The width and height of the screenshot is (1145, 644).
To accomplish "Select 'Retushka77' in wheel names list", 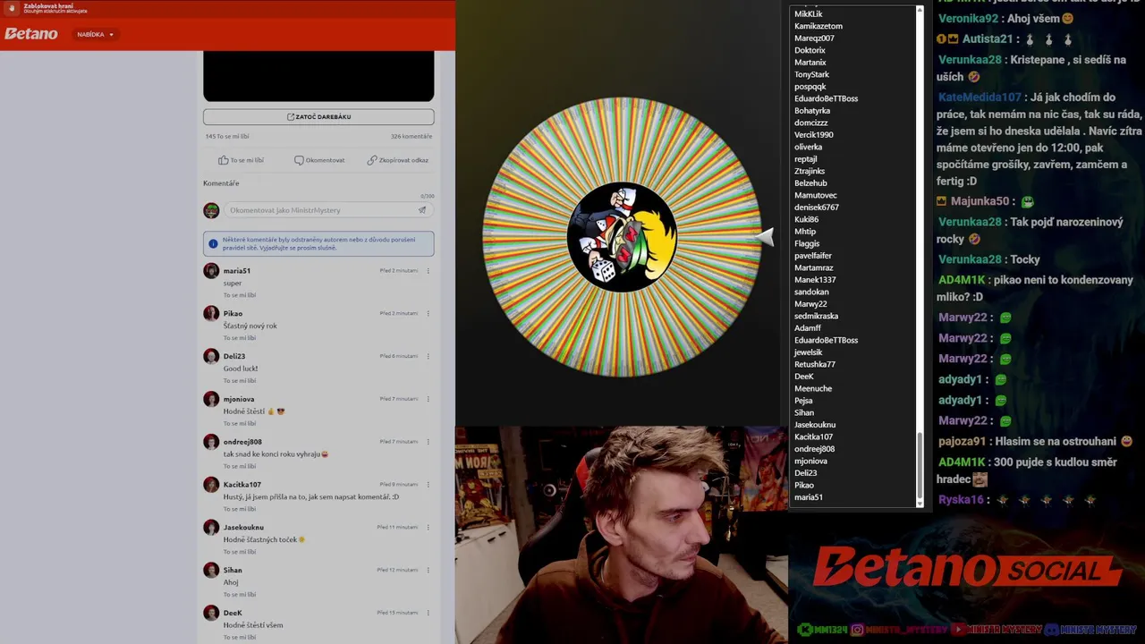I will click(x=815, y=364).
